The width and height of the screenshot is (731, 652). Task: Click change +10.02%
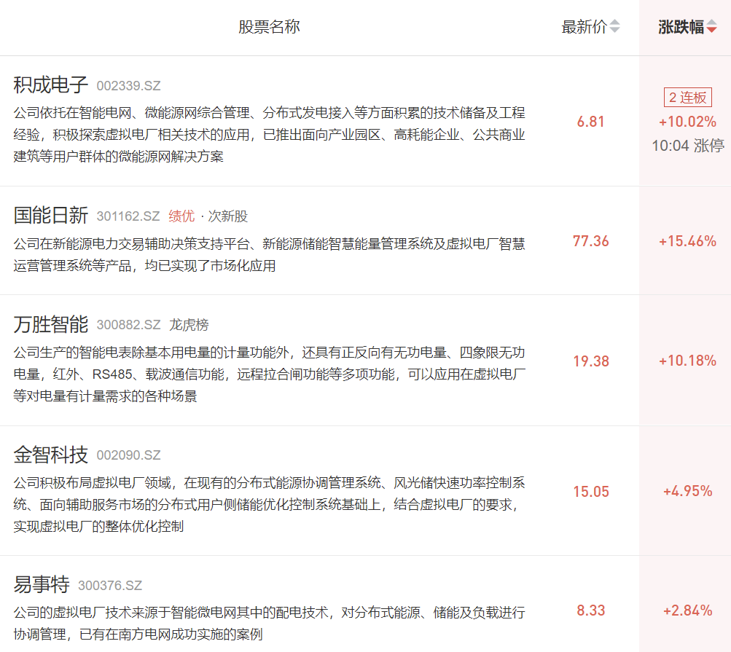688,122
